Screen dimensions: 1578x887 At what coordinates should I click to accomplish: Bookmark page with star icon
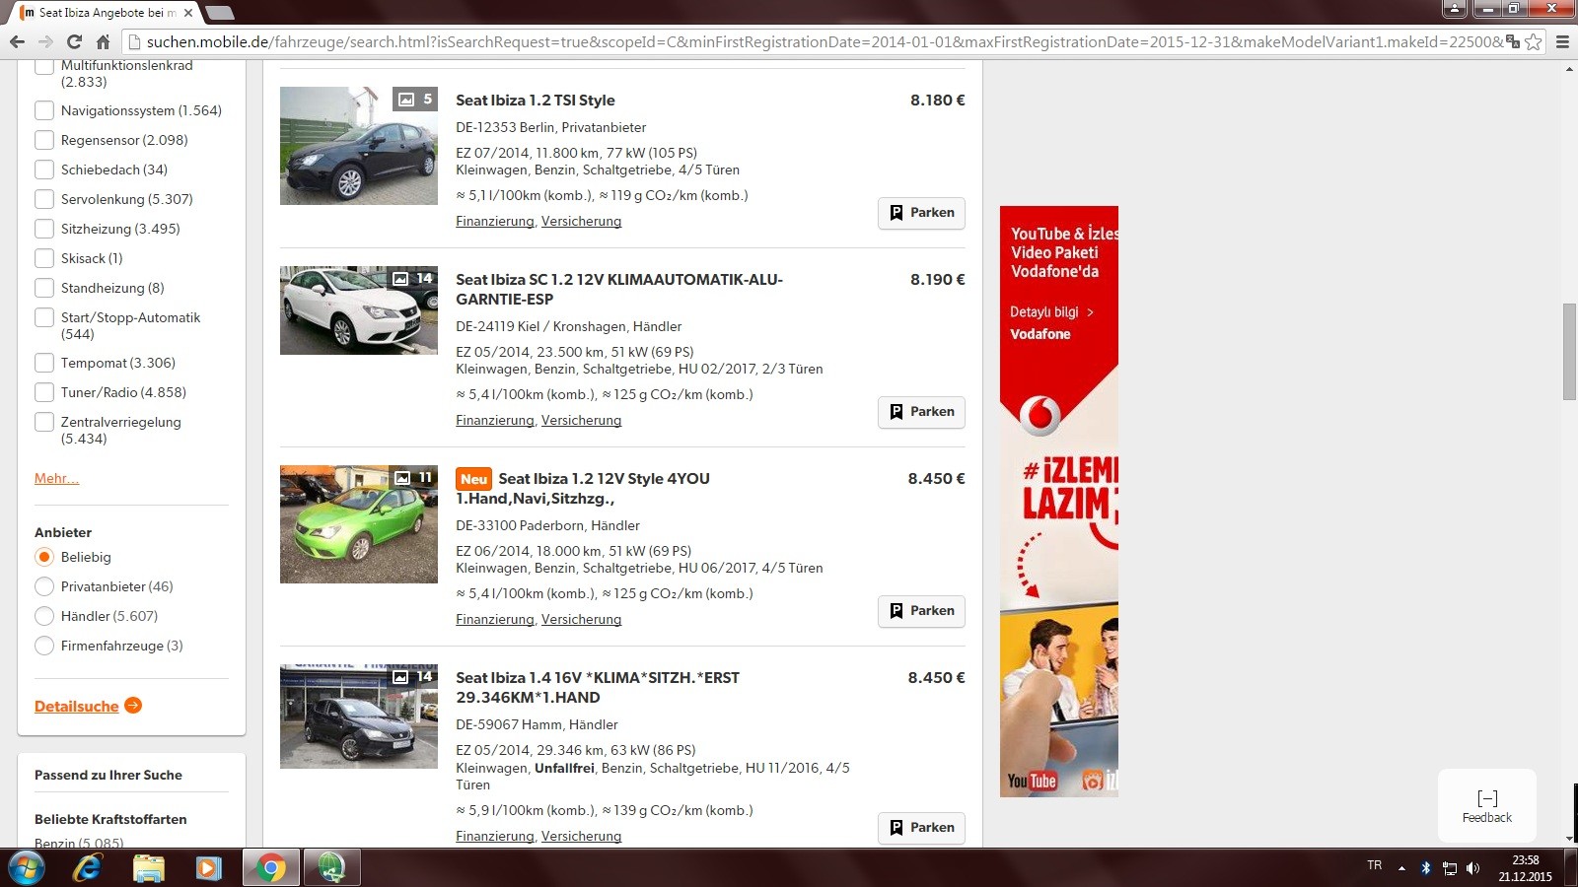[x=1533, y=41]
